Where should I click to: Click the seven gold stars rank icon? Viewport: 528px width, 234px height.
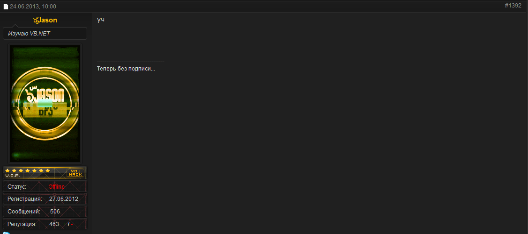point(28,170)
